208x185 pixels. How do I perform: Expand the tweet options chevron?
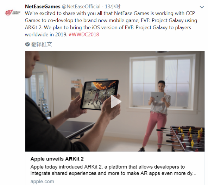pos(202,7)
